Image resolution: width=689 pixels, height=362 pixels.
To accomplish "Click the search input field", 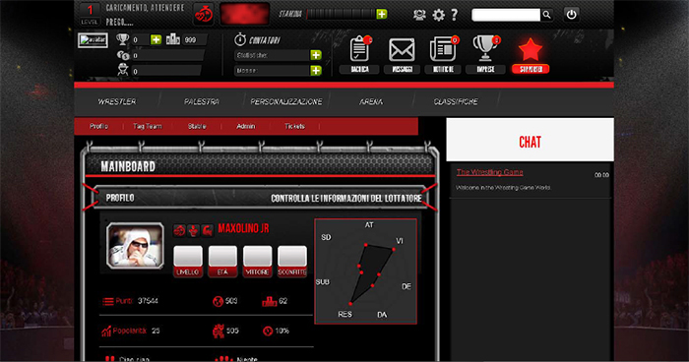I will 506,15.
